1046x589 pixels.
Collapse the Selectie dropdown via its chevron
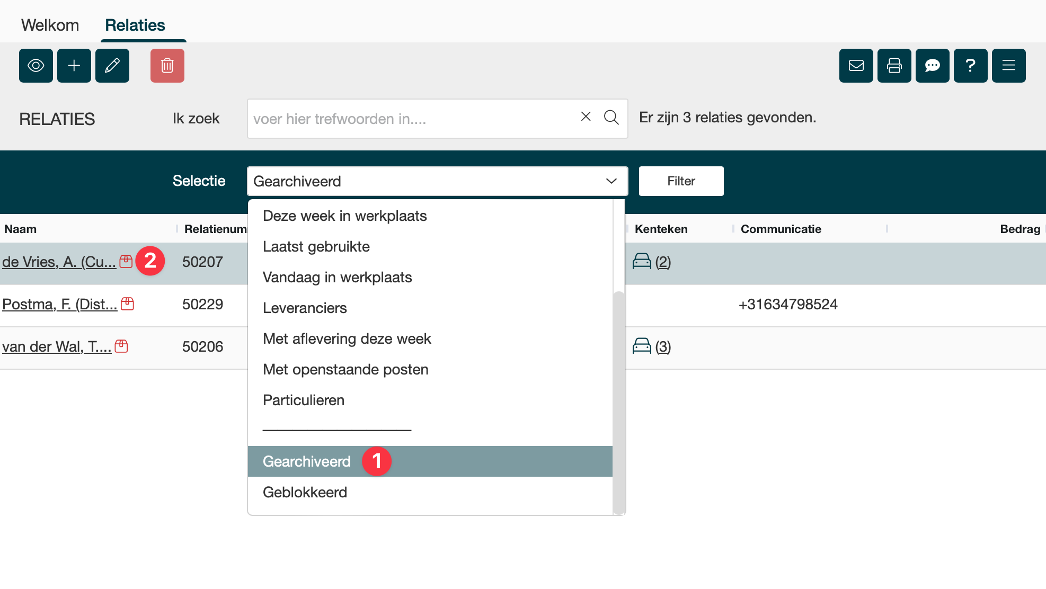pos(611,181)
